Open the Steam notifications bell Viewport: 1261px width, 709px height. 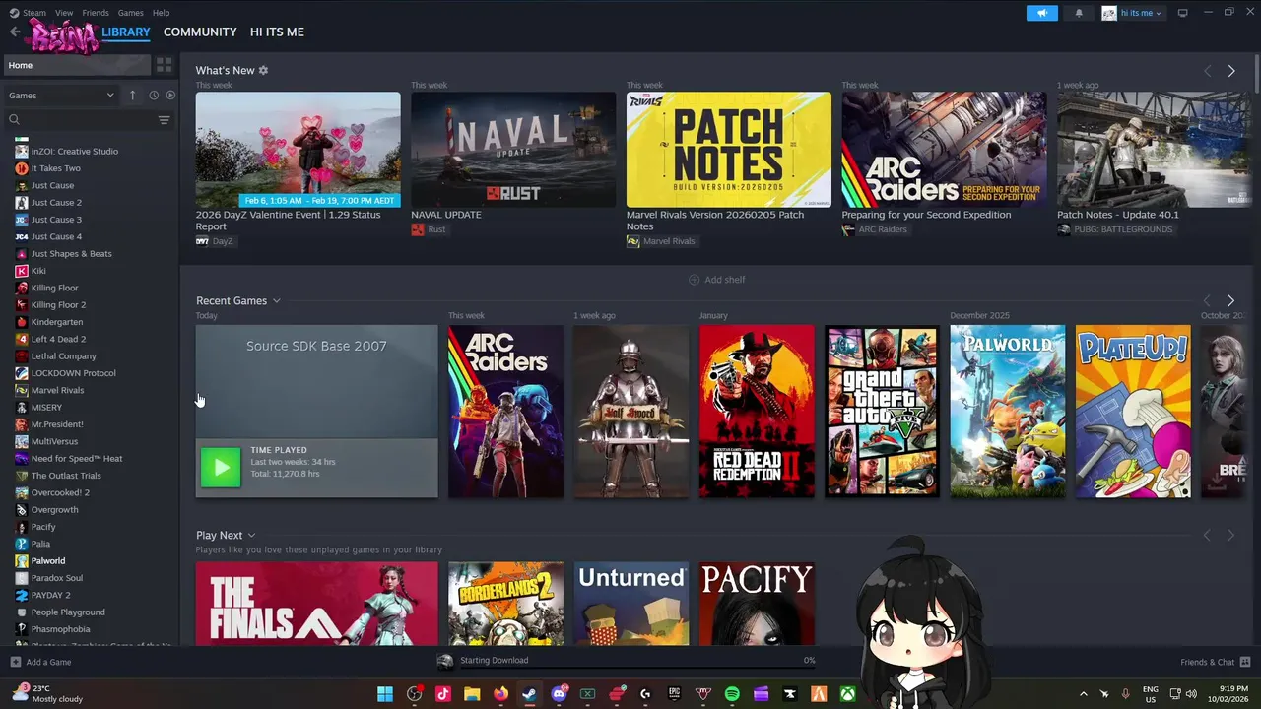[x=1079, y=13]
